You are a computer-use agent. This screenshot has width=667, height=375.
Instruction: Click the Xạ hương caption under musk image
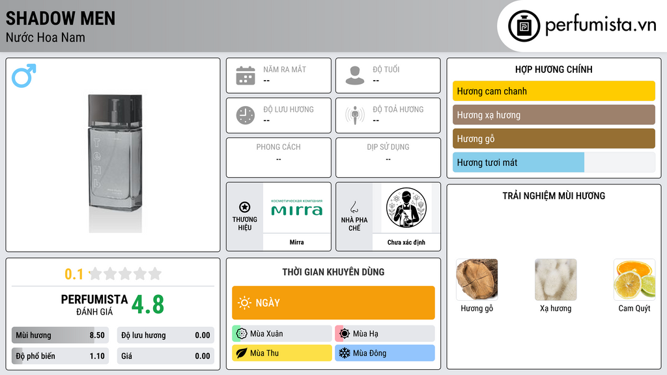[x=556, y=308]
